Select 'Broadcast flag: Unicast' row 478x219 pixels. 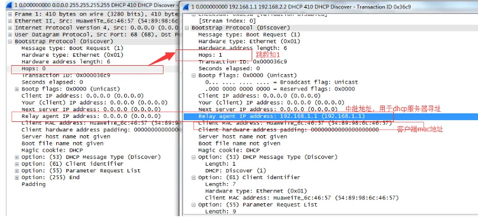(x=281, y=82)
